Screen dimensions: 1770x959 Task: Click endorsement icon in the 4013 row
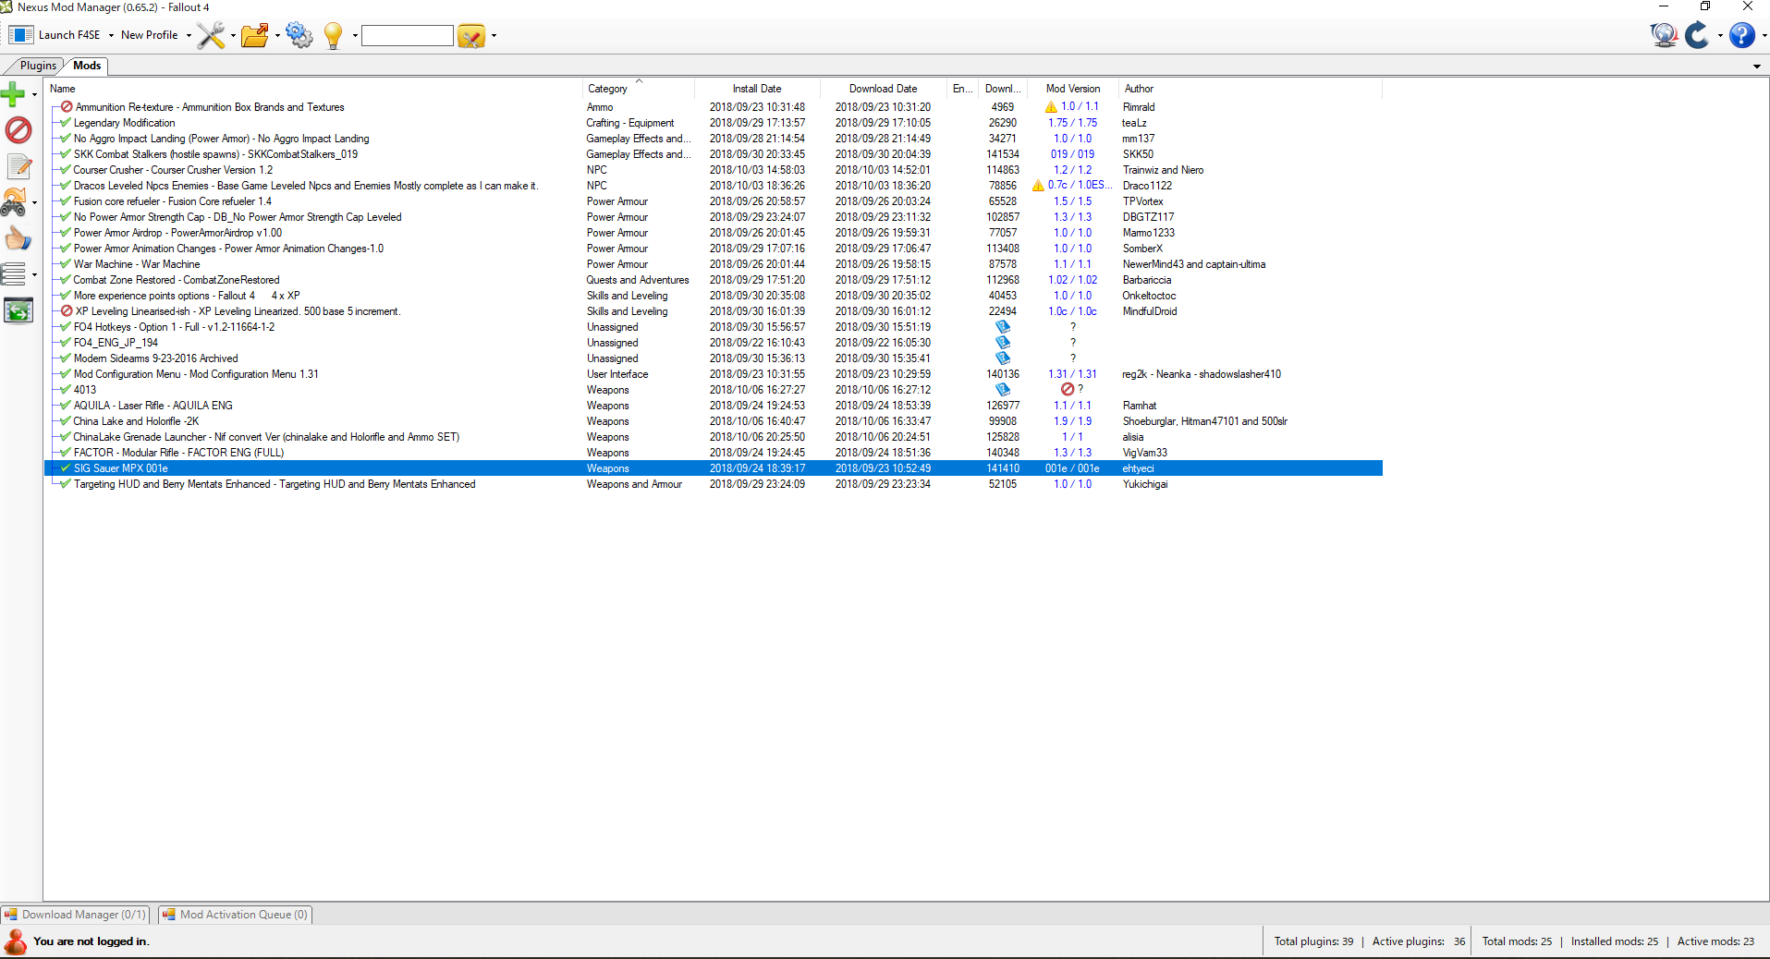[1003, 390]
